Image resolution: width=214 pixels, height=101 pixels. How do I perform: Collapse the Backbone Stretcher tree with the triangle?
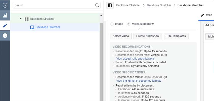pyautogui.click(x=21, y=18)
